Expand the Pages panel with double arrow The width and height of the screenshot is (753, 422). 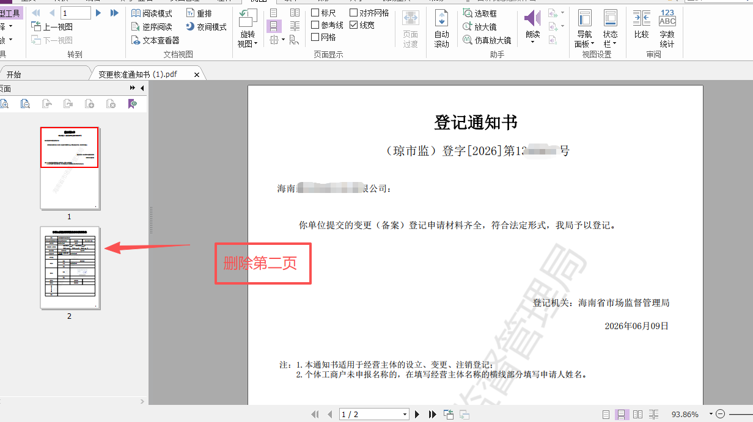[x=133, y=89]
